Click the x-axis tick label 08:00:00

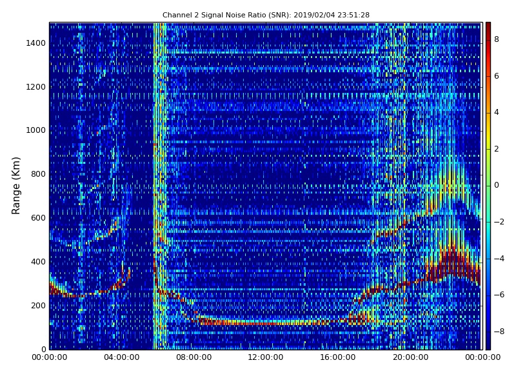tap(194, 357)
